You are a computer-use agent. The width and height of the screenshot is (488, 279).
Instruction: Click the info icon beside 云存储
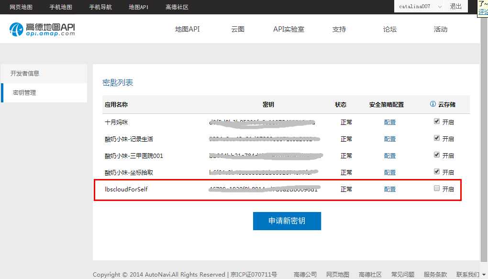(433, 104)
